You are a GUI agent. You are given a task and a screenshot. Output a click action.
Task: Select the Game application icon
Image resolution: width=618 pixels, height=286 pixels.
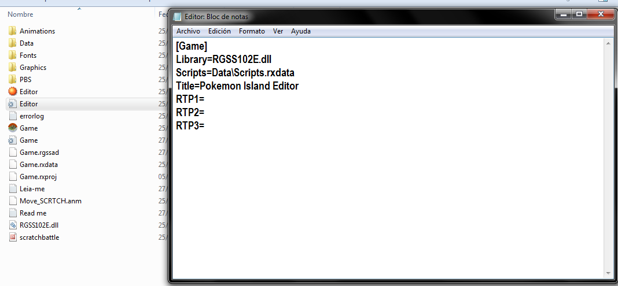pos(12,128)
